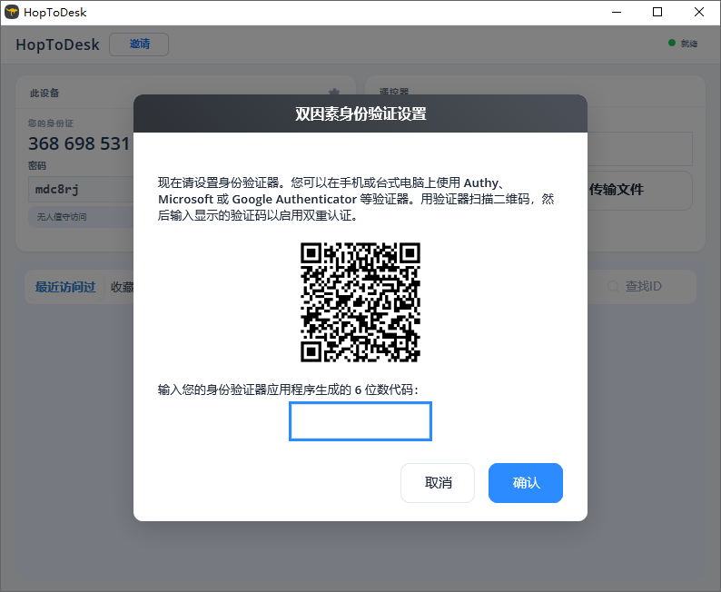This screenshot has height=592, width=721.
Task: Click the 查找ID search field
Action: 643,286
